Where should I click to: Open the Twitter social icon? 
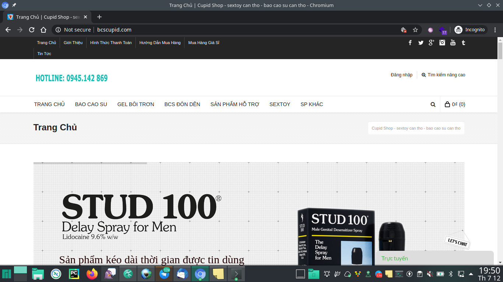[421, 43]
